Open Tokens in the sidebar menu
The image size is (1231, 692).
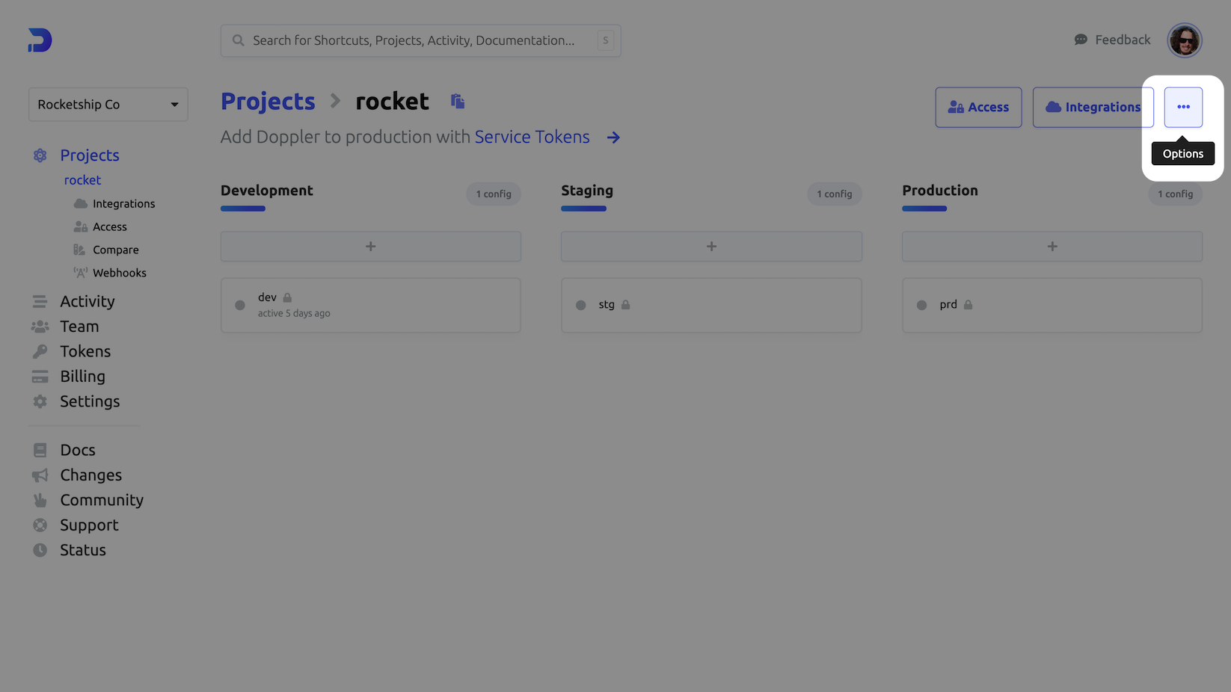pos(85,351)
